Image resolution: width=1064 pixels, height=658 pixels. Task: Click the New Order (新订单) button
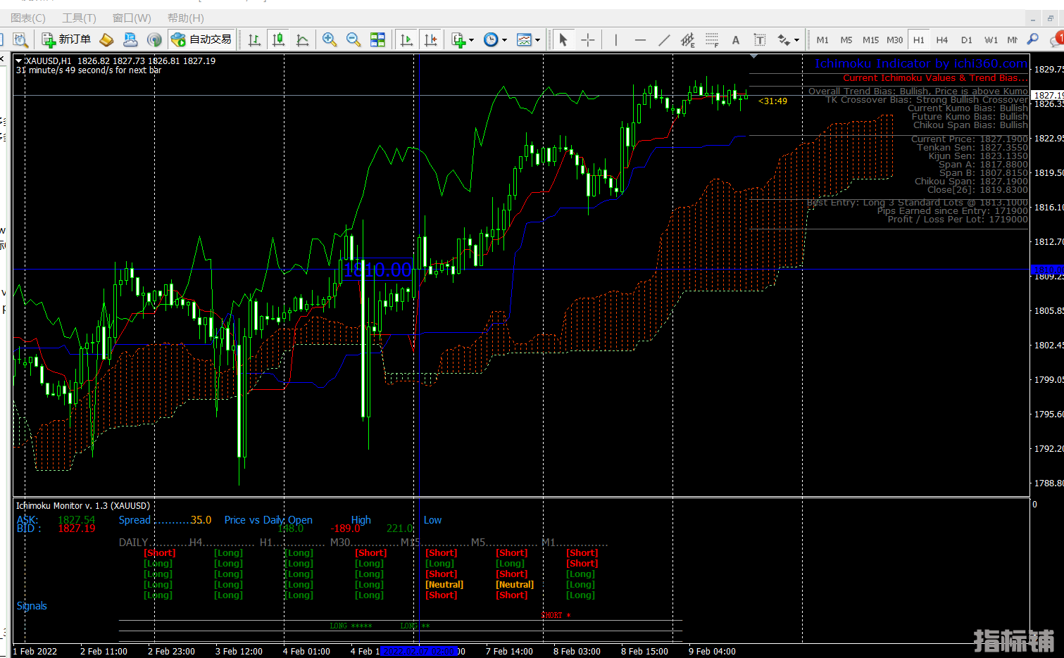point(66,39)
